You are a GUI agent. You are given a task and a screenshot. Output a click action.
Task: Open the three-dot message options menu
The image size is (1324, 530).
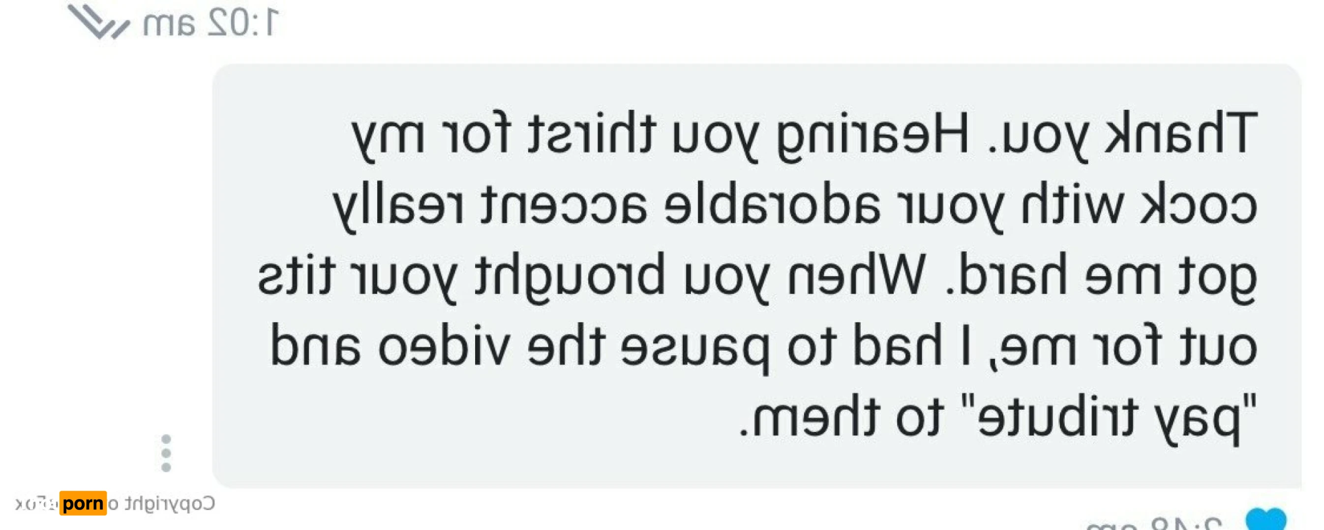click(x=166, y=453)
